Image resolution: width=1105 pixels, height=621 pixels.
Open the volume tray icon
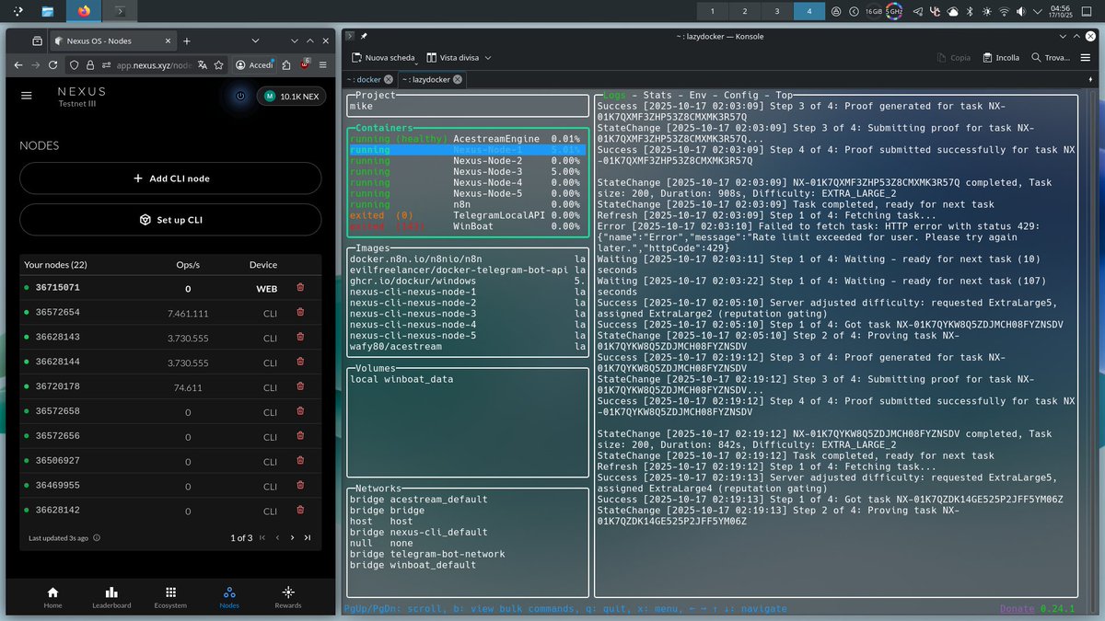[1021, 11]
